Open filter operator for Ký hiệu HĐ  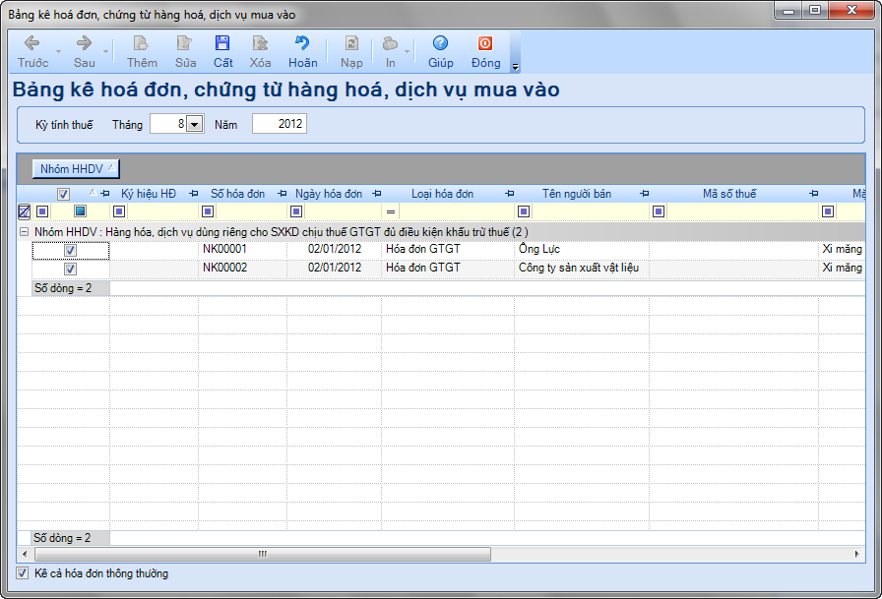(119, 211)
